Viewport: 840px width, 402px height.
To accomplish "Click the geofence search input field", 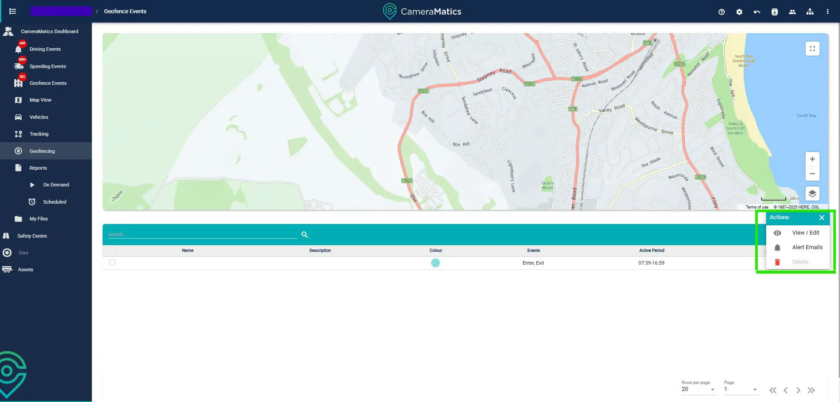I will 202,234.
